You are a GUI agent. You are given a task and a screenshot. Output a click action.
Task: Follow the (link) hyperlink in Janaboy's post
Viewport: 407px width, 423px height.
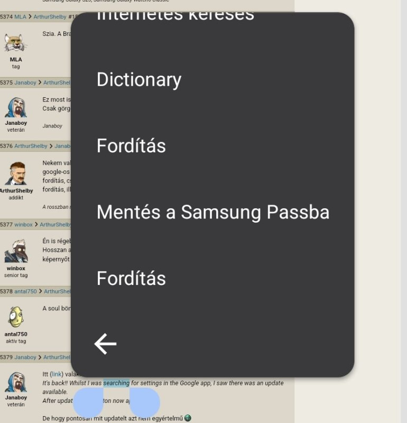pyautogui.click(x=57, y=374)
